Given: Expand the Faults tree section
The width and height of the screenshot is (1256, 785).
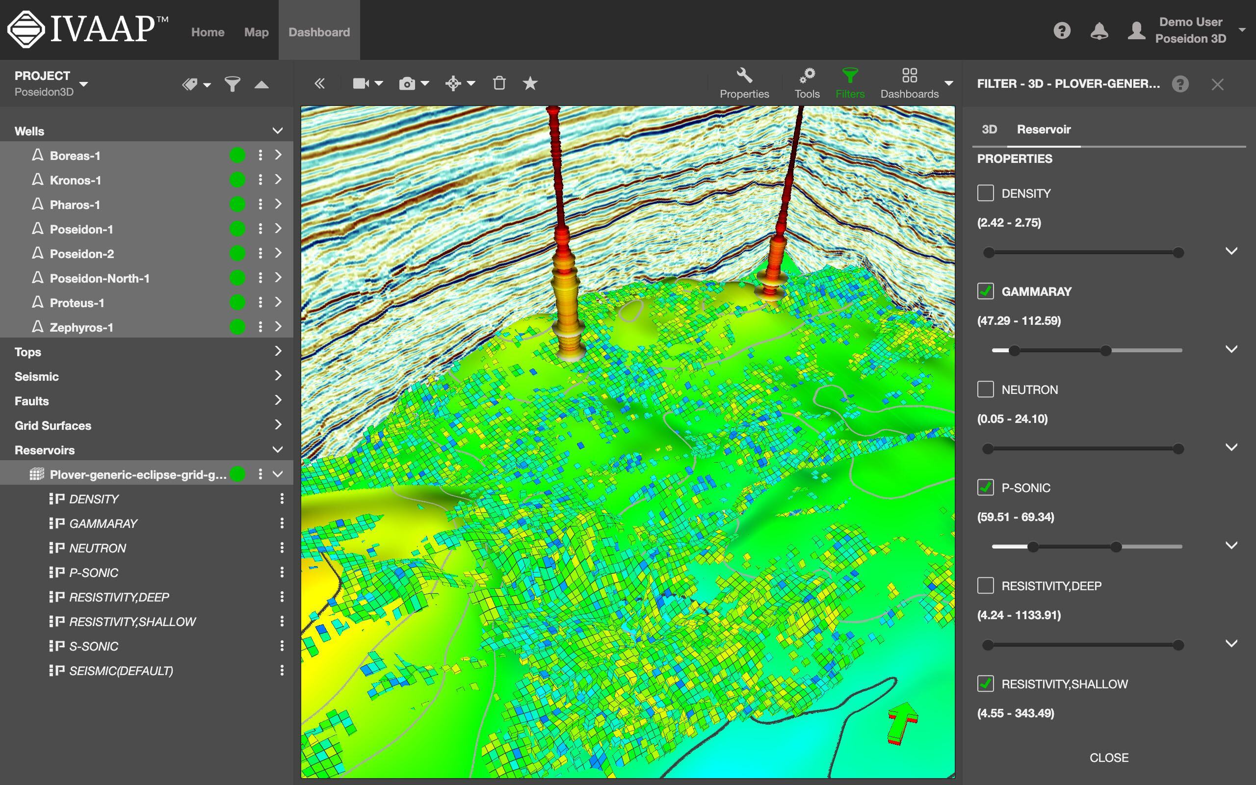Looking at the screenshot, I should 278,400.
